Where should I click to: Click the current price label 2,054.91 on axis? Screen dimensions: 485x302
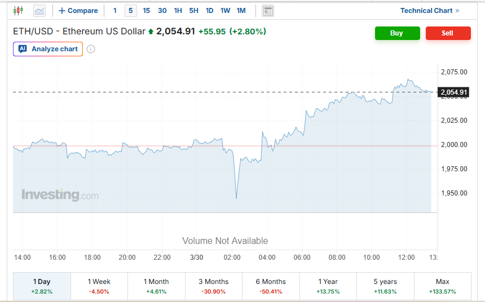pos(453,92)
